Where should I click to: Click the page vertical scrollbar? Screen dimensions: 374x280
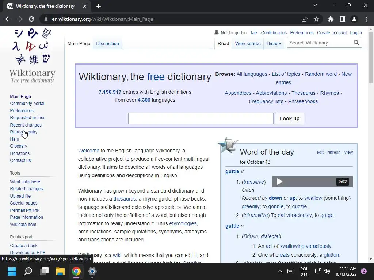pos(371,58)
